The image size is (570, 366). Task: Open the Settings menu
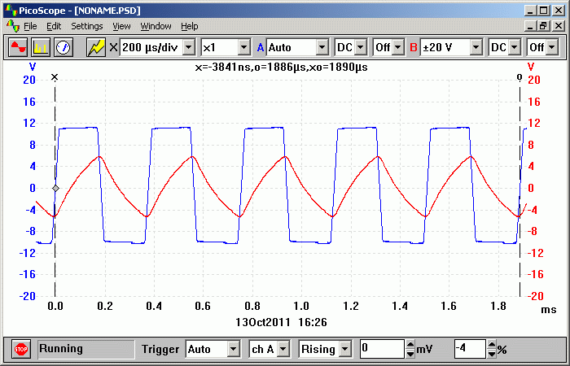pos(86,26)
